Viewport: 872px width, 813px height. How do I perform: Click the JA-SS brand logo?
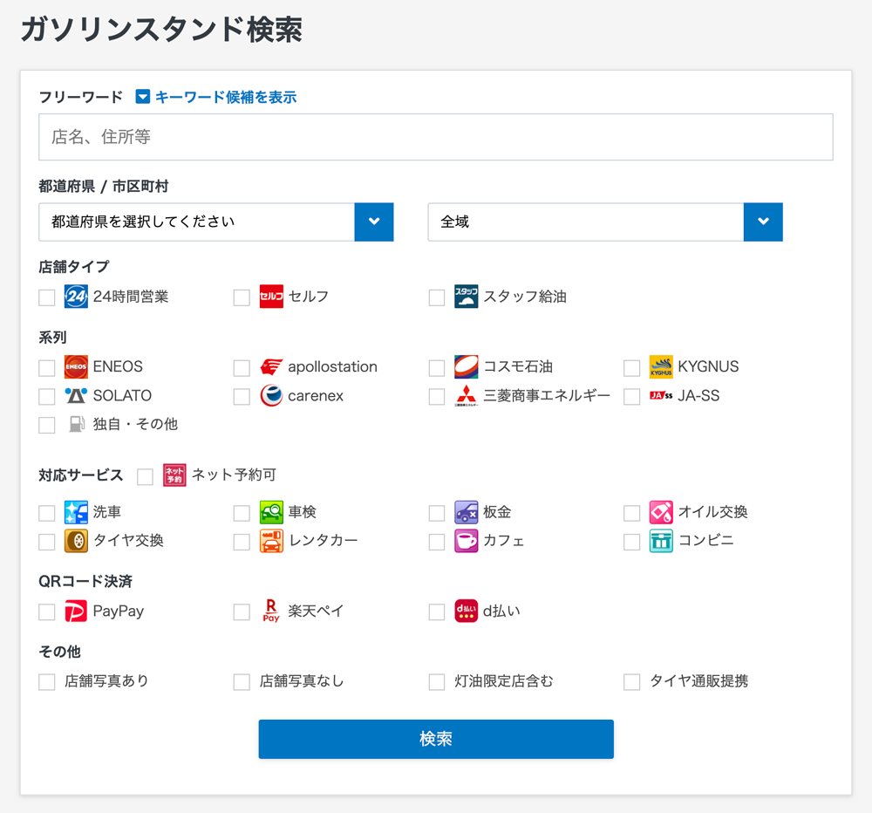(661, 396)
